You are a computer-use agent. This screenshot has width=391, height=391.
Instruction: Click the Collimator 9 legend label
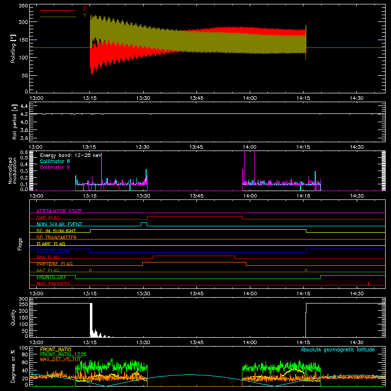pyautogui.click(x=55, y=167)
